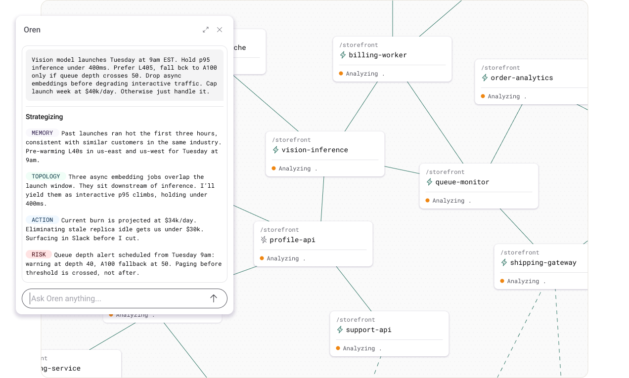Send message with the arrow button

point(214,298)
